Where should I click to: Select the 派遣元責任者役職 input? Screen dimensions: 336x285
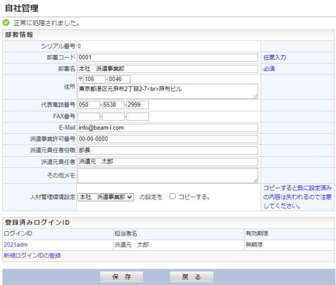[167, 150]
